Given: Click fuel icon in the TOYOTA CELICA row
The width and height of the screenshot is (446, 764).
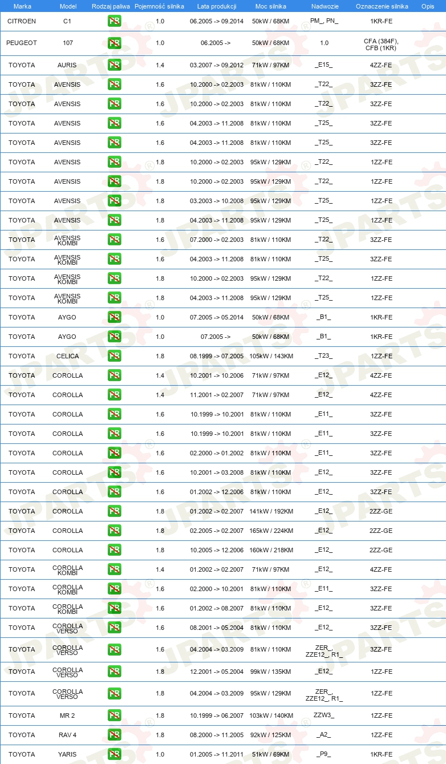Looking at the screenshot, I should coord(114,356).
